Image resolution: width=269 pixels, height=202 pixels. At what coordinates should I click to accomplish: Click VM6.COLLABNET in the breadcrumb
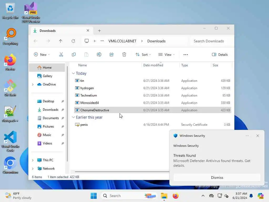coord(122,41)
